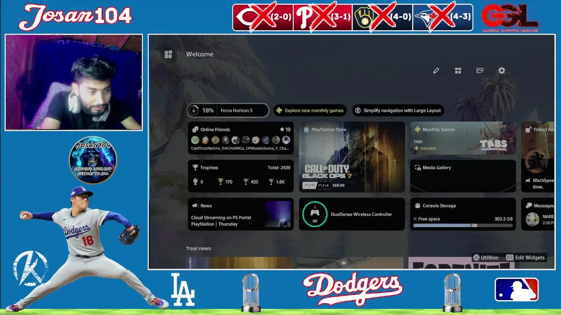This screenshot has width=561, height=315.
Task: Open the Console Storage widget header
Action: 436,206
